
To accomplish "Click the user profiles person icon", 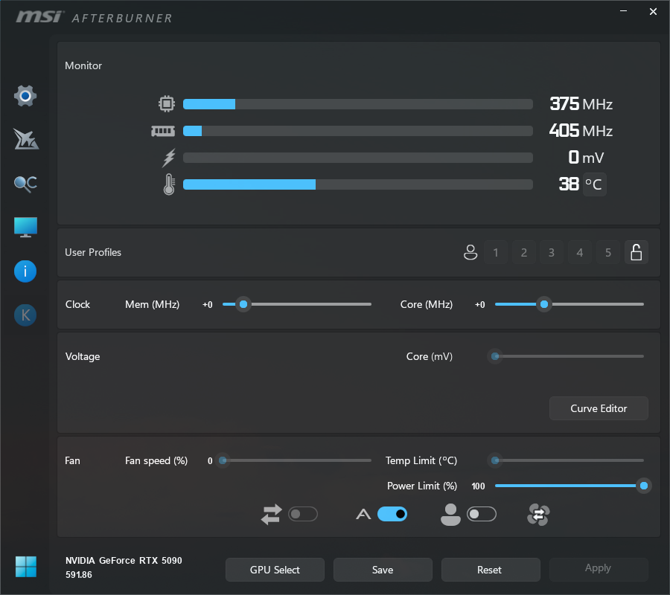I will point(470,252).
